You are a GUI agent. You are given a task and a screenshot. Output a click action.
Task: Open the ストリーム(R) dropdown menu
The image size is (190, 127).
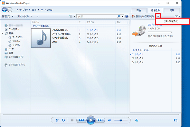[x=25, y=16]
